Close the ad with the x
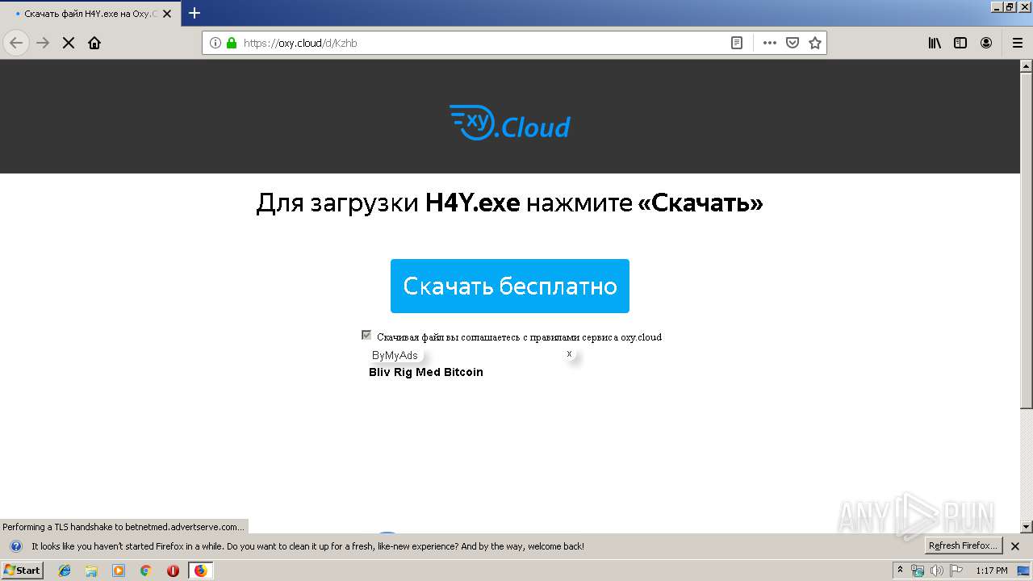 569,354
